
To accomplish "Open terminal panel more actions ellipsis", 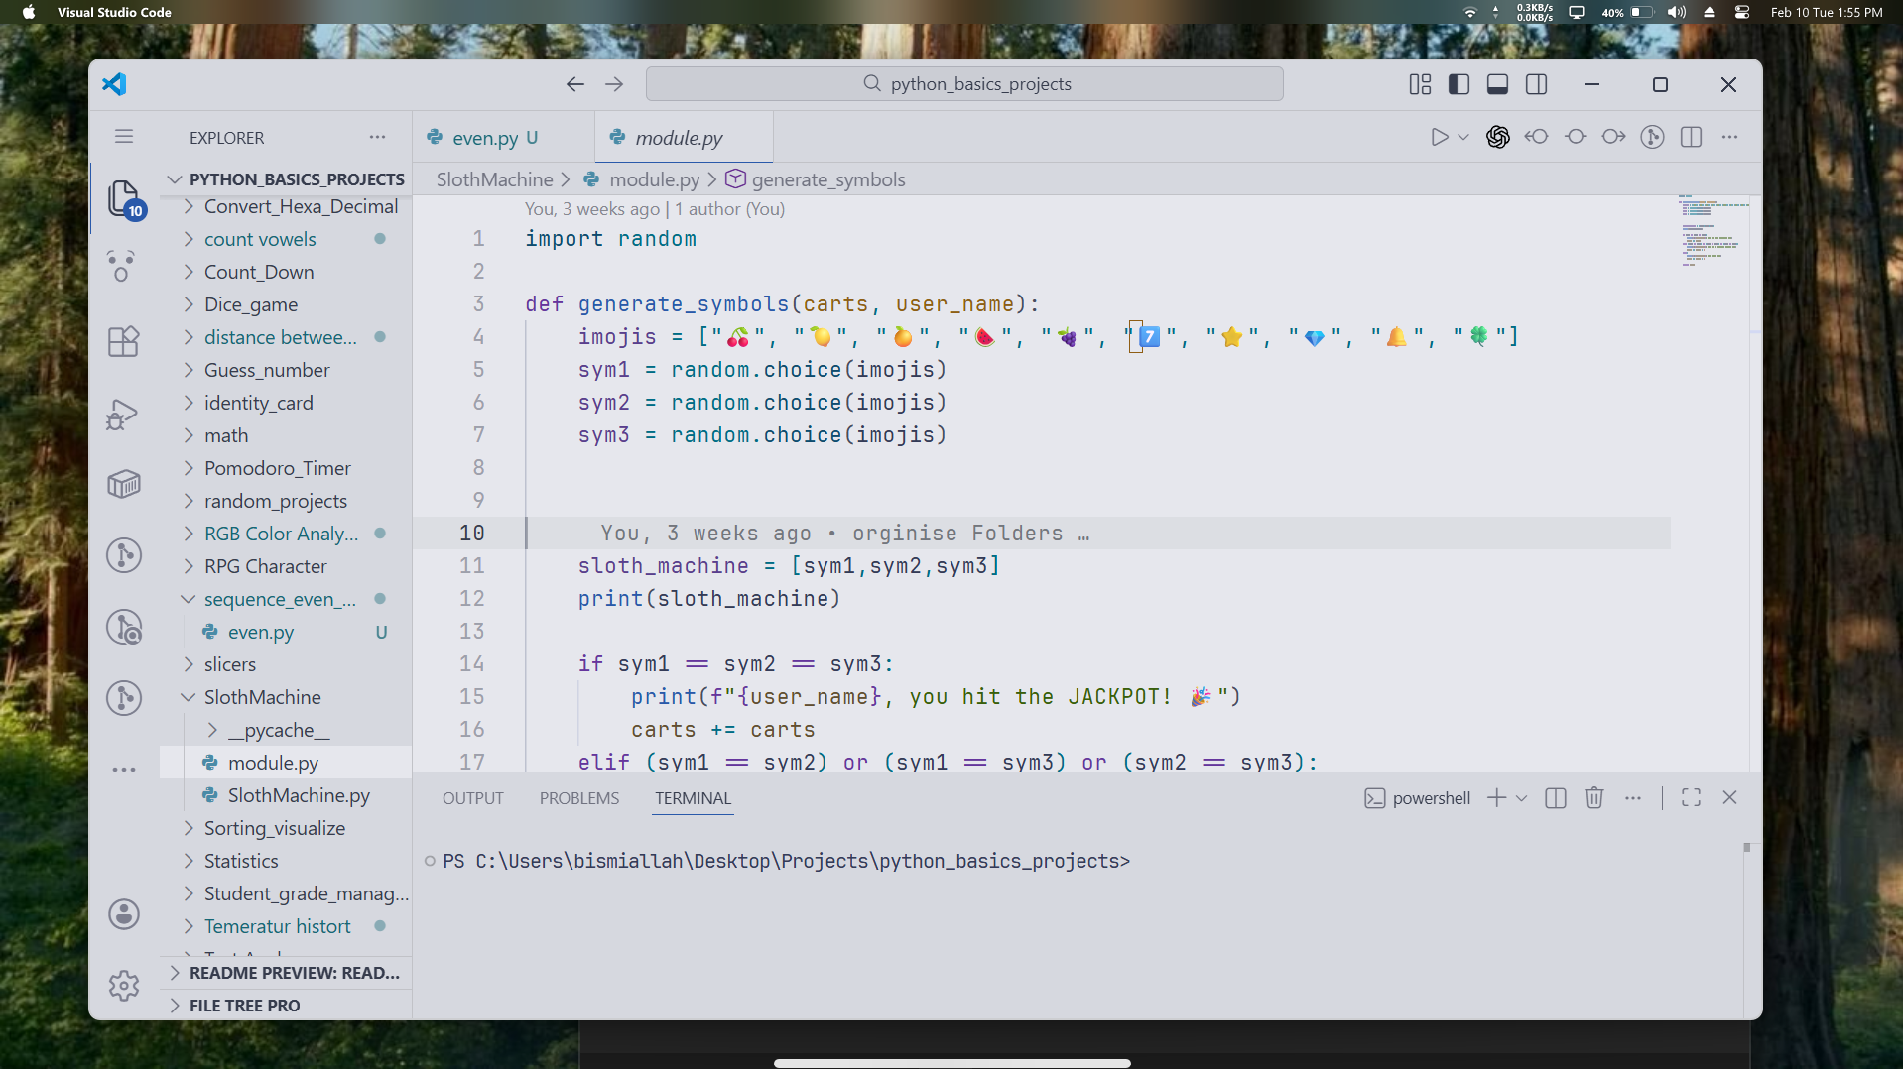I will (1633, 797).
